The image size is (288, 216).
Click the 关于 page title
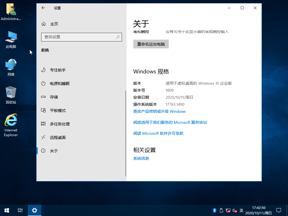141,24
